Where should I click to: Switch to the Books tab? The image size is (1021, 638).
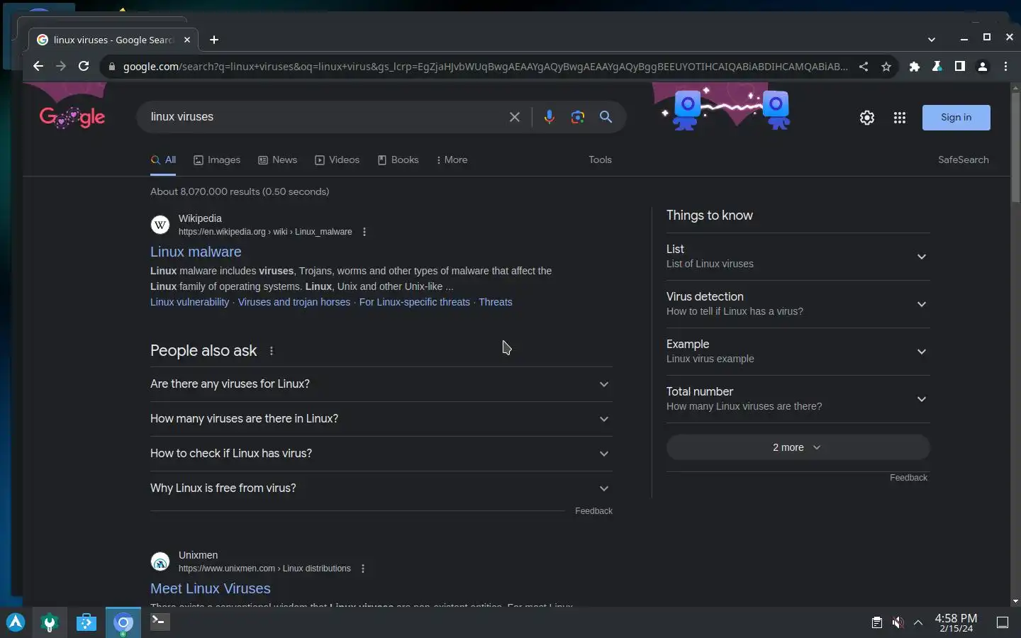click(x=398, y=160)
